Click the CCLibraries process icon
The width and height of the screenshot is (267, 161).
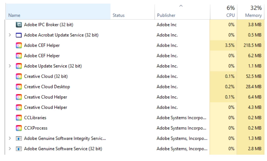(x=19, y=118)
